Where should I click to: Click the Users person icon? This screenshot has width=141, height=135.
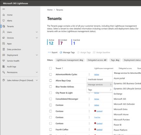point(4,32)
